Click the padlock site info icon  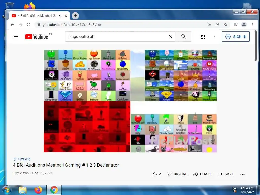[x=39, y=25]
